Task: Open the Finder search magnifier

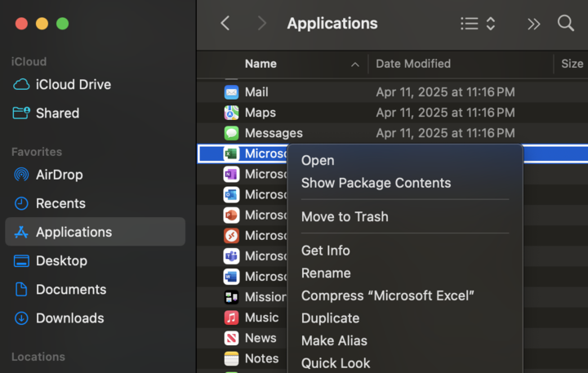Action: pyautogui.click(x=565, y=24)
